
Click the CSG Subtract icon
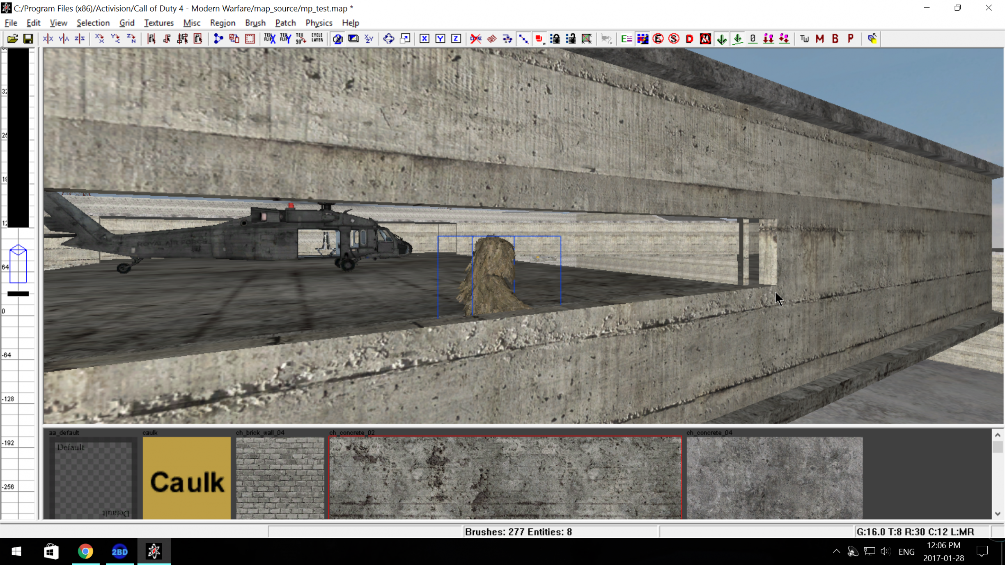click(x=234, y=39)
